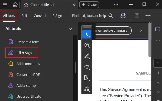The width and height of the screenshot is (162, 101).
Task: Click the Add a stamp icon
Action: coord(10,85)
